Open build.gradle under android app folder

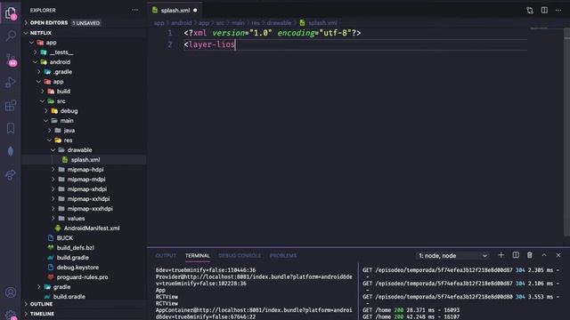coord(72,258)
